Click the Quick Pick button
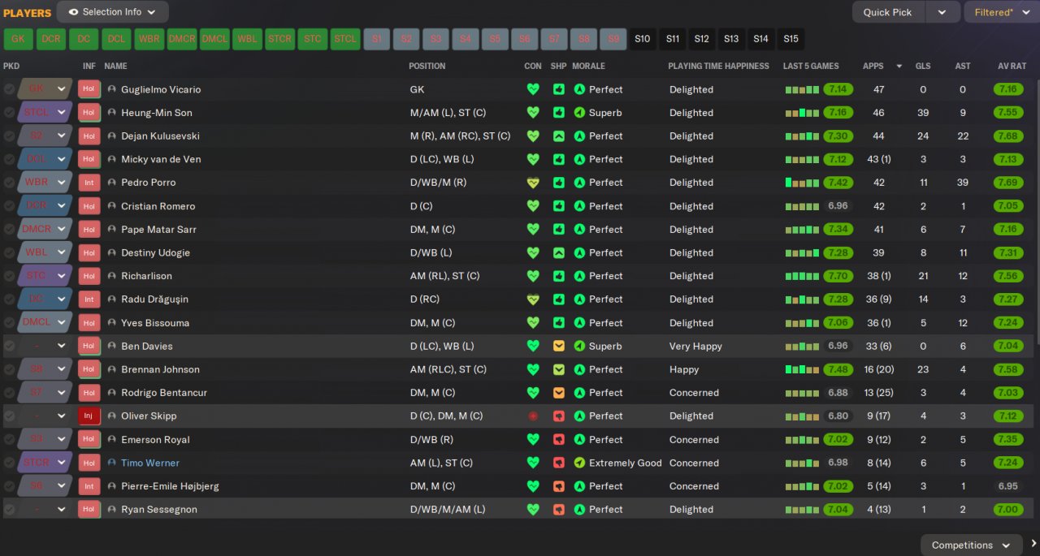 coord(888,12)
